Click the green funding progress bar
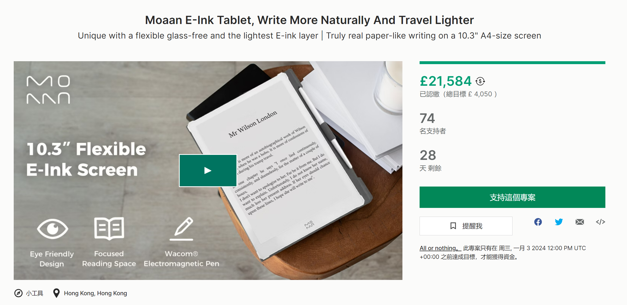 (x=512, y=63)
